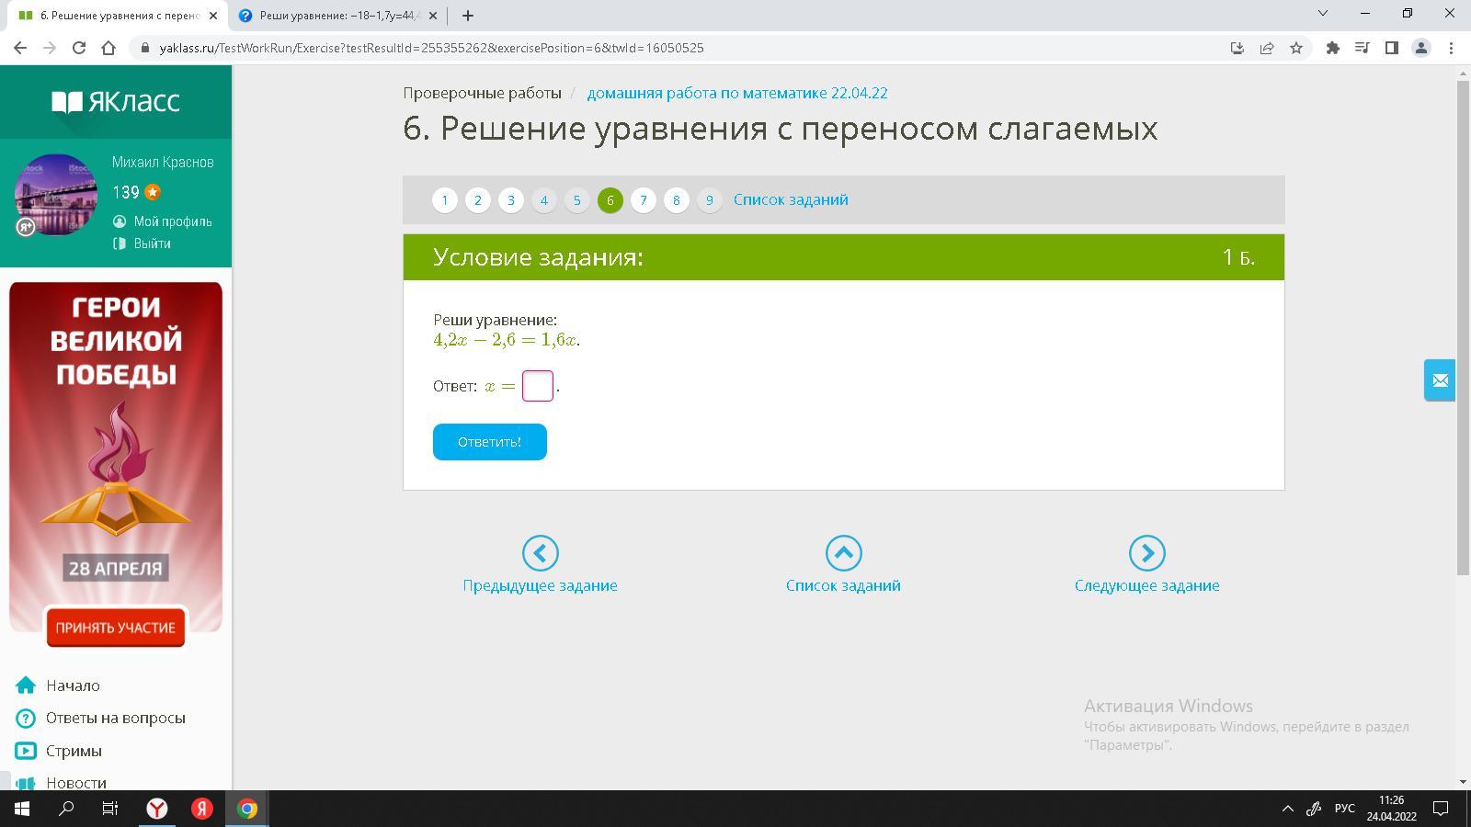1471x827 pixels.
Task: Click the task list up-arrow icon
Action: pyautogui.click(x=843, y=553)
